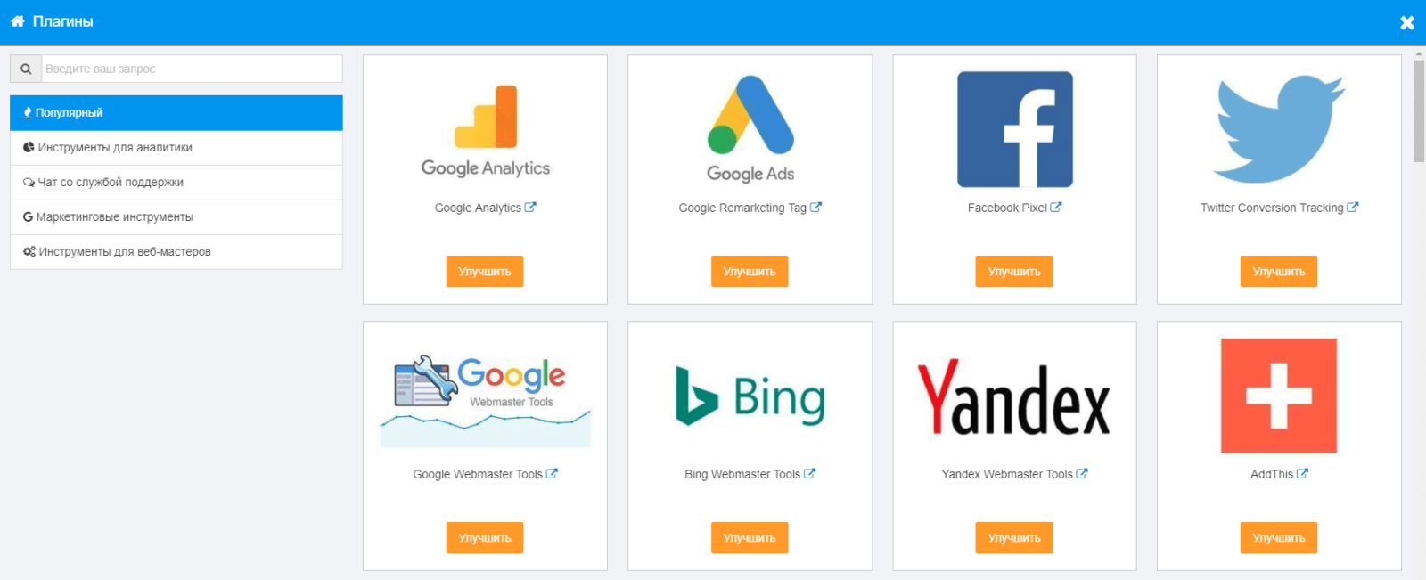Select Инструменты для веб-мастеров category
The width and height of the screenshot is (1426, 580).
click(x=176, y=252)
